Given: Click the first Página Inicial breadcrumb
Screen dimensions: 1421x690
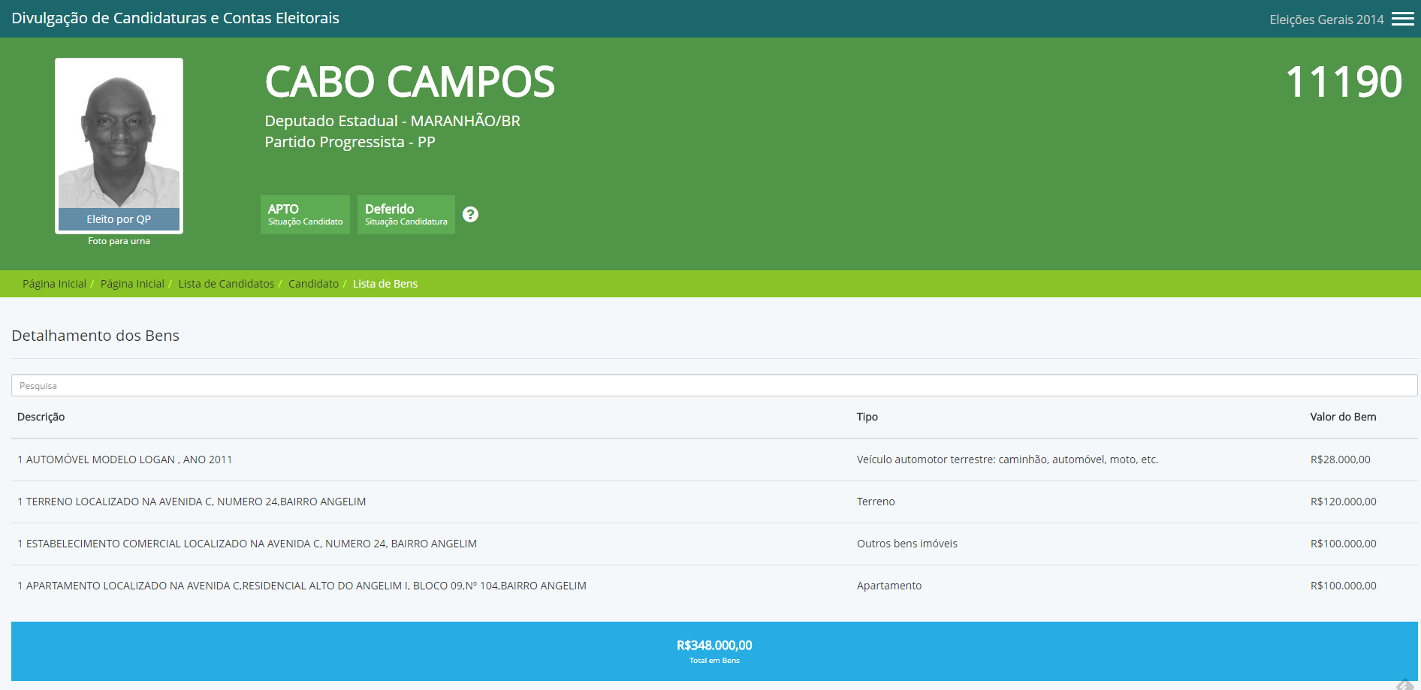Looking at the screenshot, I should (x=54, y=284).
